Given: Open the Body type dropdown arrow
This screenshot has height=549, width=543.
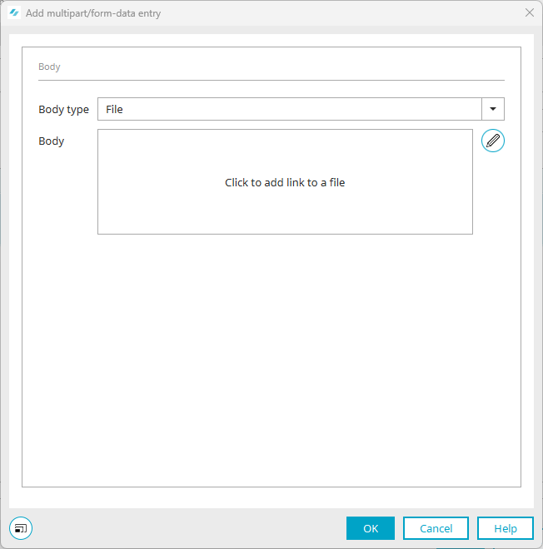Looking at the screenshot, I should [493, 109].
